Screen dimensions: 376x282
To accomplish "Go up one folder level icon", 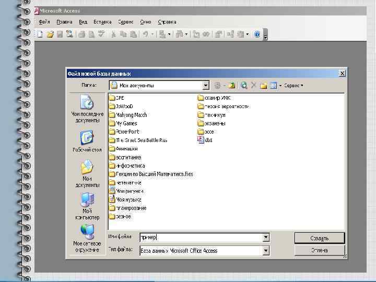I will click(x=232, y=85).
